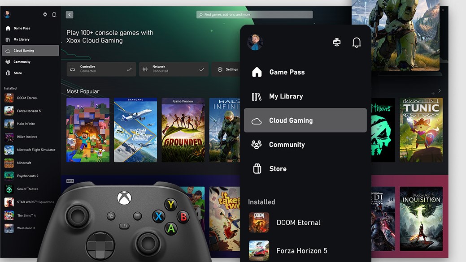Click your profile avatar picture
The height and width of the screenshot is (262, 466).
(256, 42)
